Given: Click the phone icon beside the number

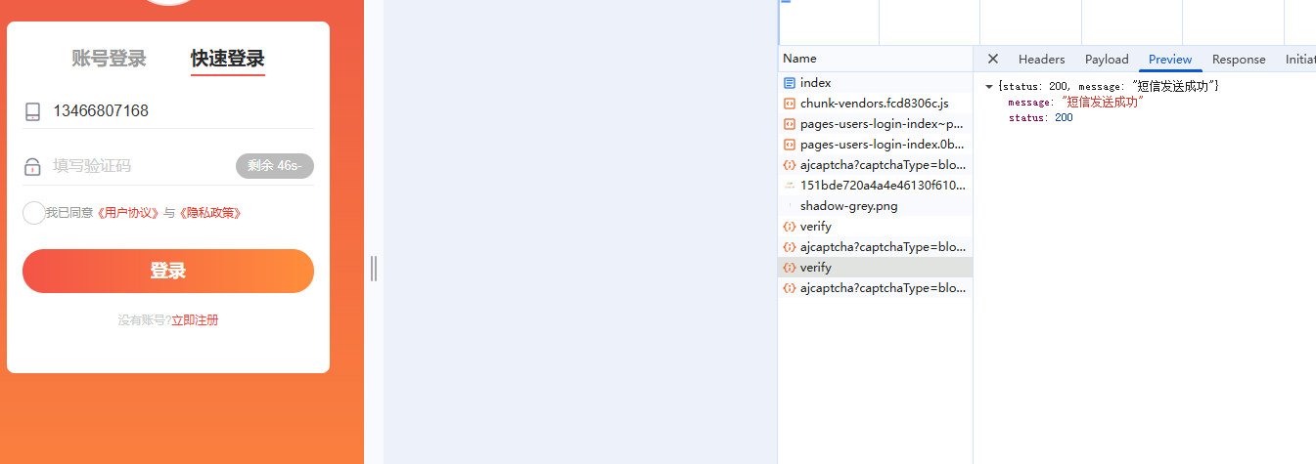Looking at the screenshot, I should coord(33,111).
